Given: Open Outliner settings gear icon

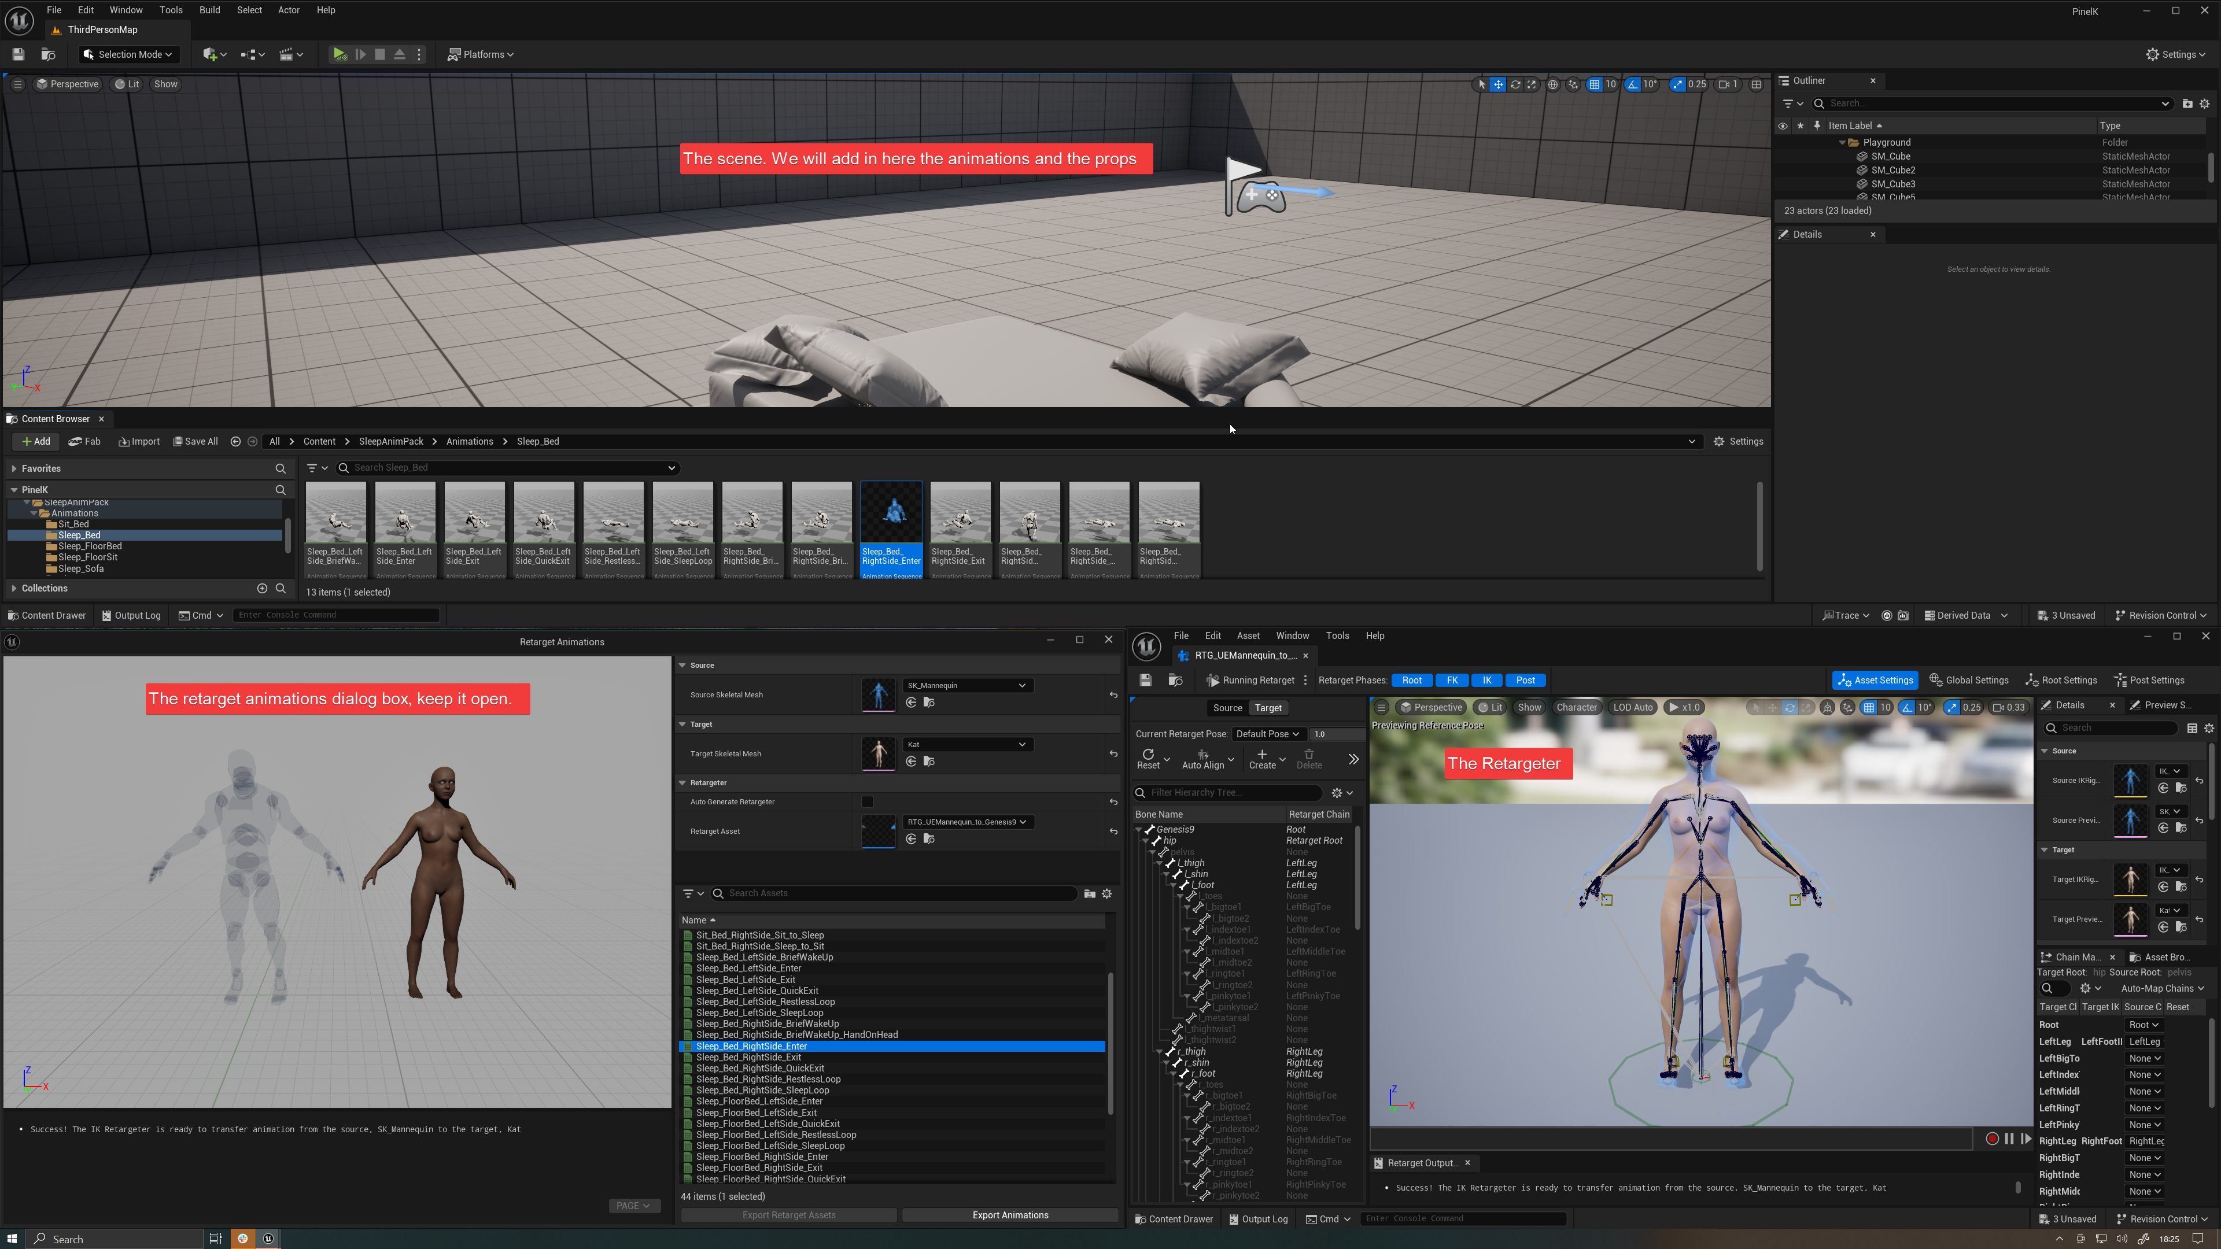Looking at the screenshot, I should click(2205, 104).
